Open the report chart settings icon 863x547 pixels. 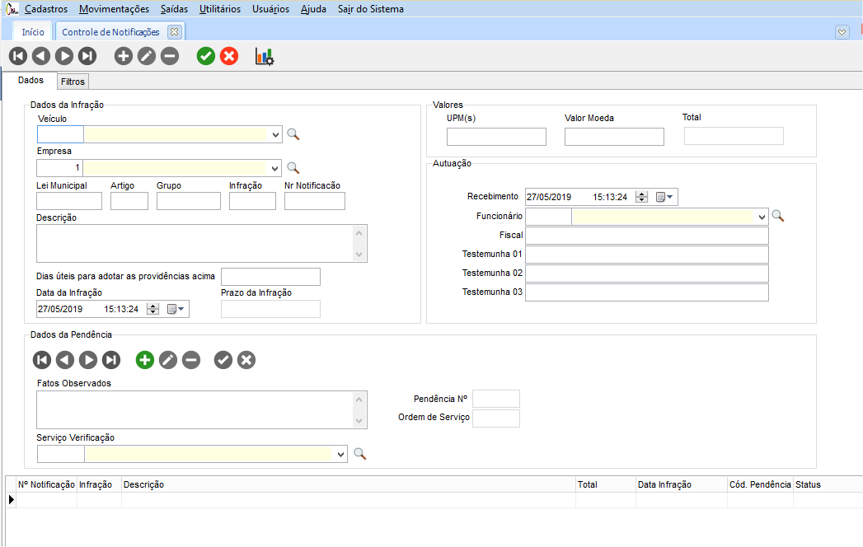click(265, 56)
